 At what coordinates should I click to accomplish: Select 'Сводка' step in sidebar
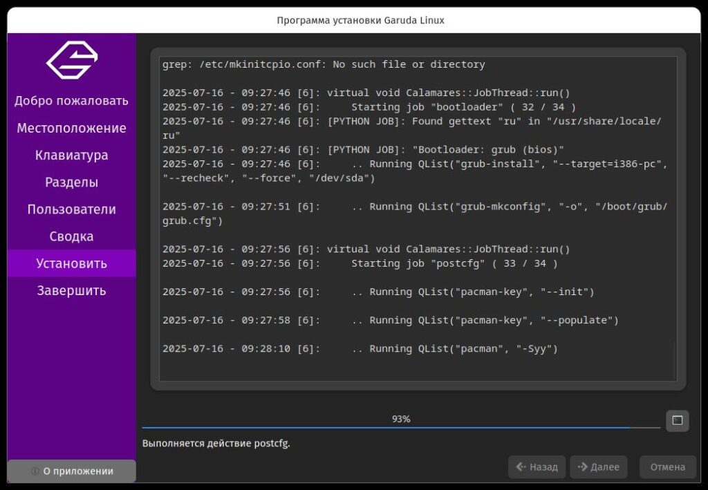(x=72, y=236)
